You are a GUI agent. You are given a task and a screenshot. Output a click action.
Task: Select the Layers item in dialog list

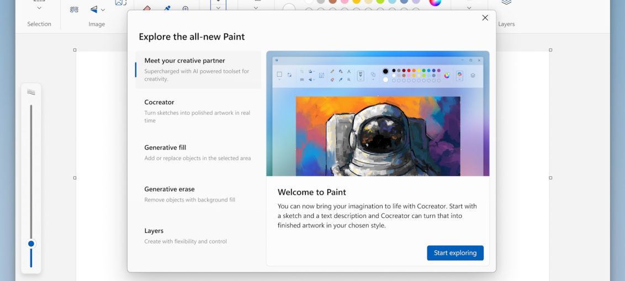[198, 236]
